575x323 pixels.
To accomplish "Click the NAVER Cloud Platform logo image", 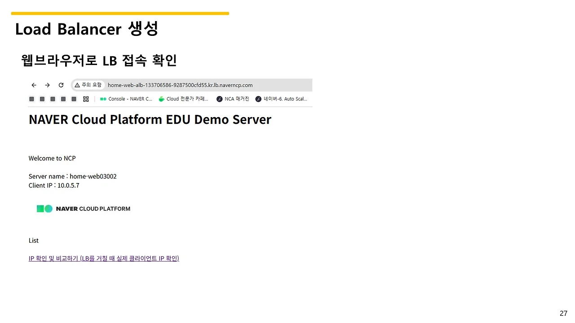I will (x=84, y=209).
